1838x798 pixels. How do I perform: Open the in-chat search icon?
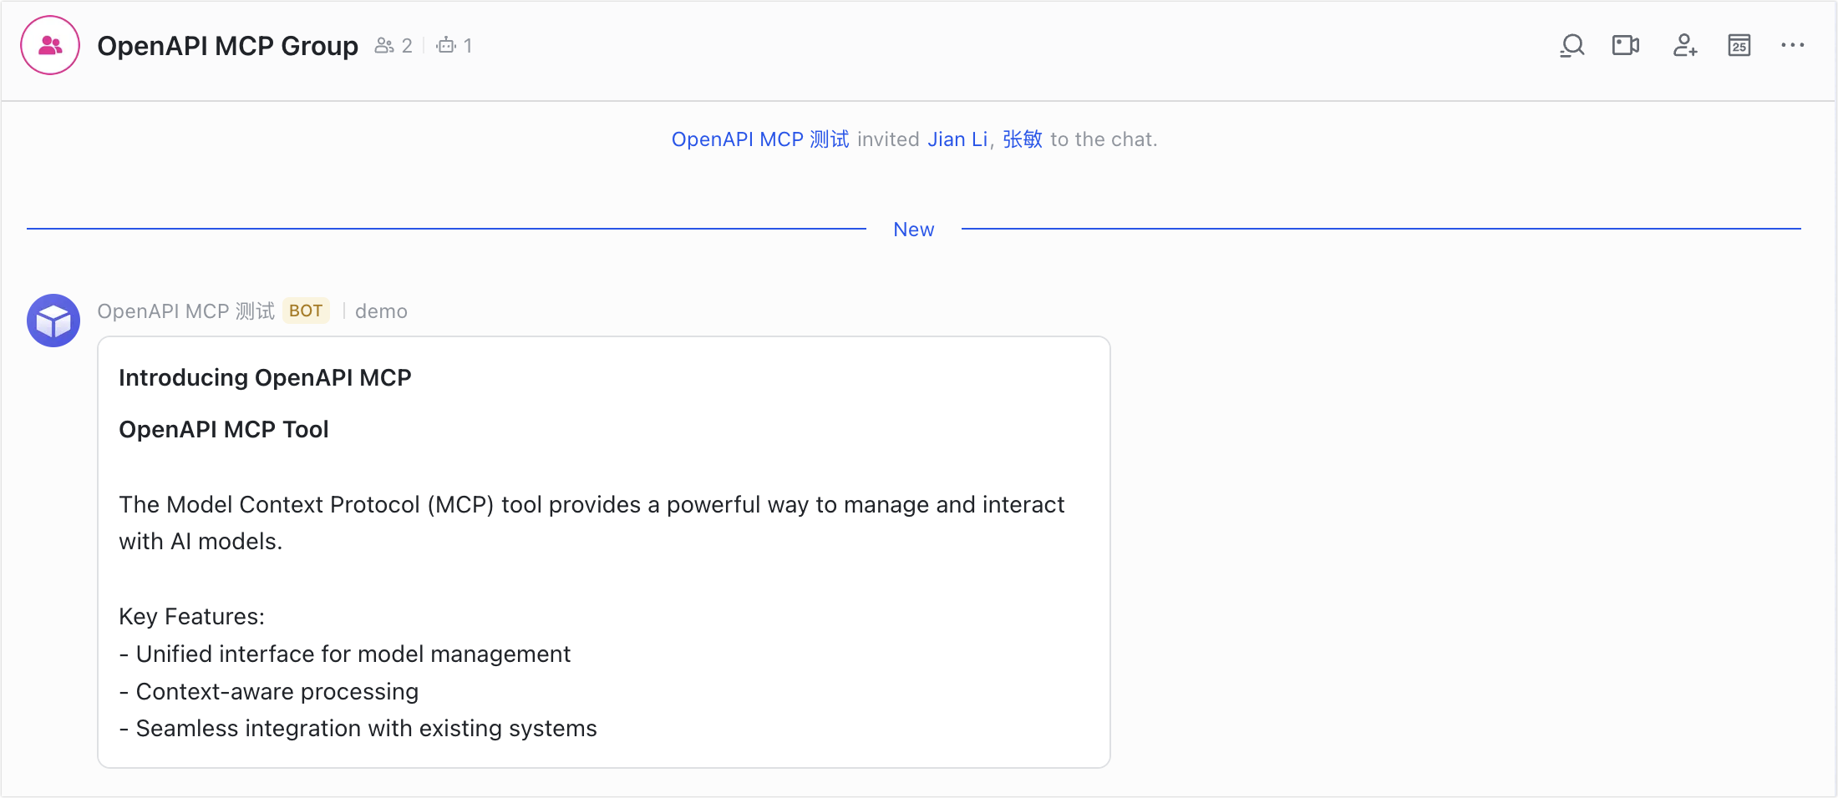[1571, 46]
